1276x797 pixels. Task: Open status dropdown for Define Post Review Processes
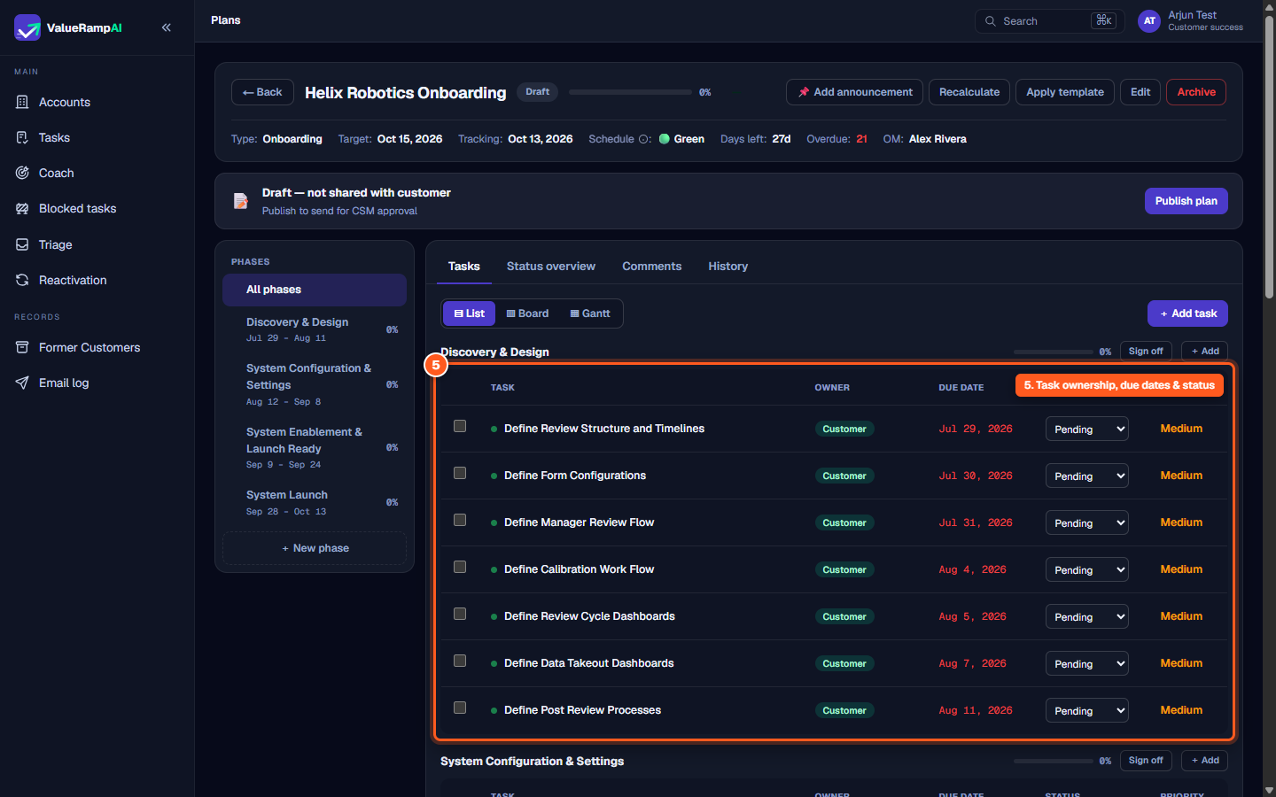tap(1087, 711)
